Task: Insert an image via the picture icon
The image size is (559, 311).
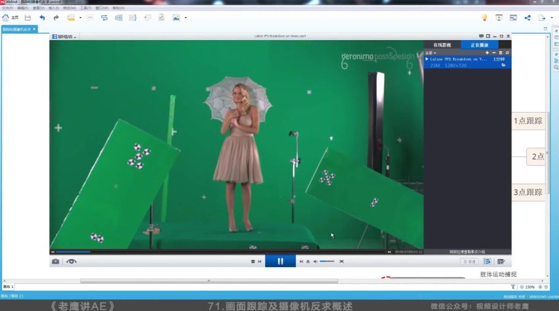Action: point(176,18)
